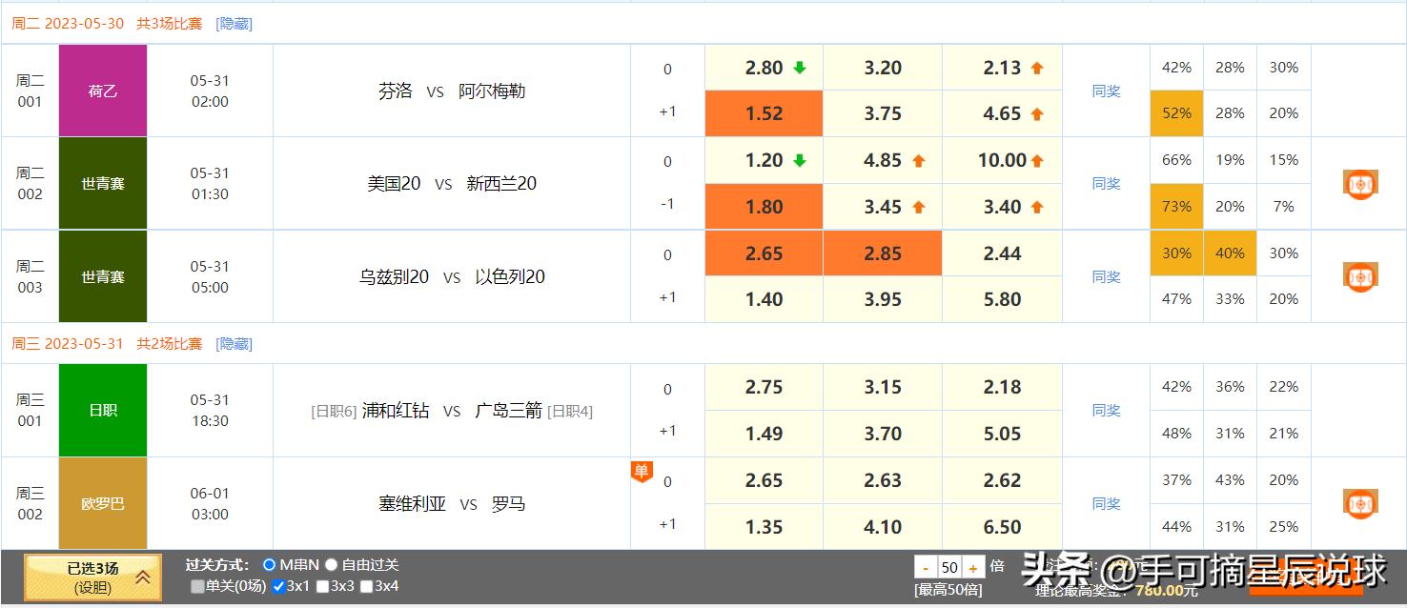
Task: Click the green 日职 league badge
Action: click(x=102, y=410)
